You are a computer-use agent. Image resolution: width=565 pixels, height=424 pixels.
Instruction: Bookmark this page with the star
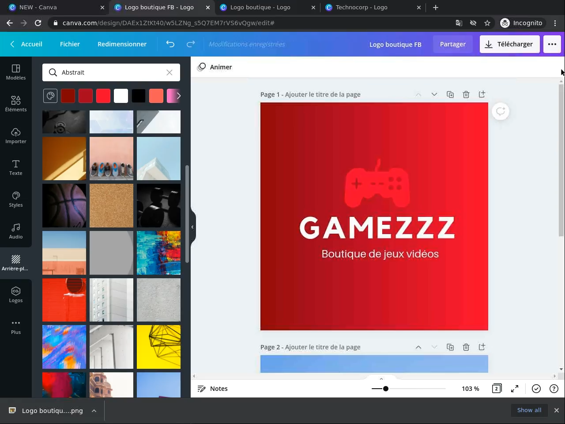tap(487, 23)
